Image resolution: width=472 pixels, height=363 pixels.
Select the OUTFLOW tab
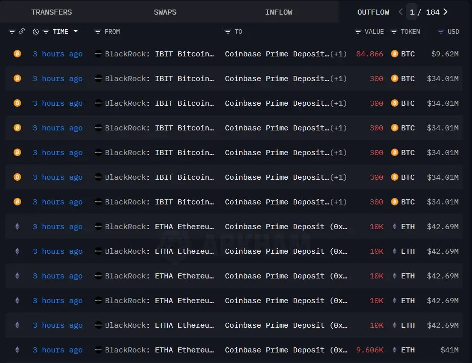click(x=373, y=12)
